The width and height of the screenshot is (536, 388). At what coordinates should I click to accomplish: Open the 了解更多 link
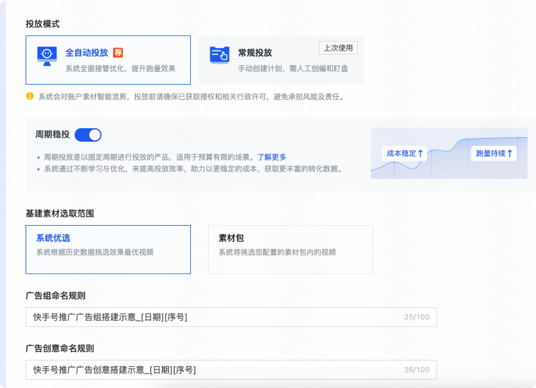[272, 157]
